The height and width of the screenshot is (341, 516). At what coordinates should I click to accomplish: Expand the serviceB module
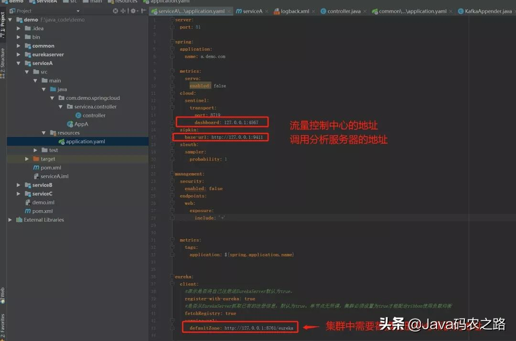[18, 184]
